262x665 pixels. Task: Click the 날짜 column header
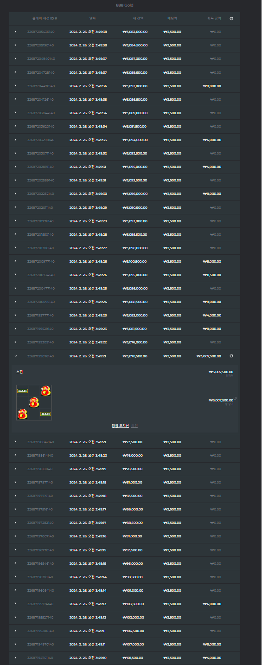[x=93, y=19]
